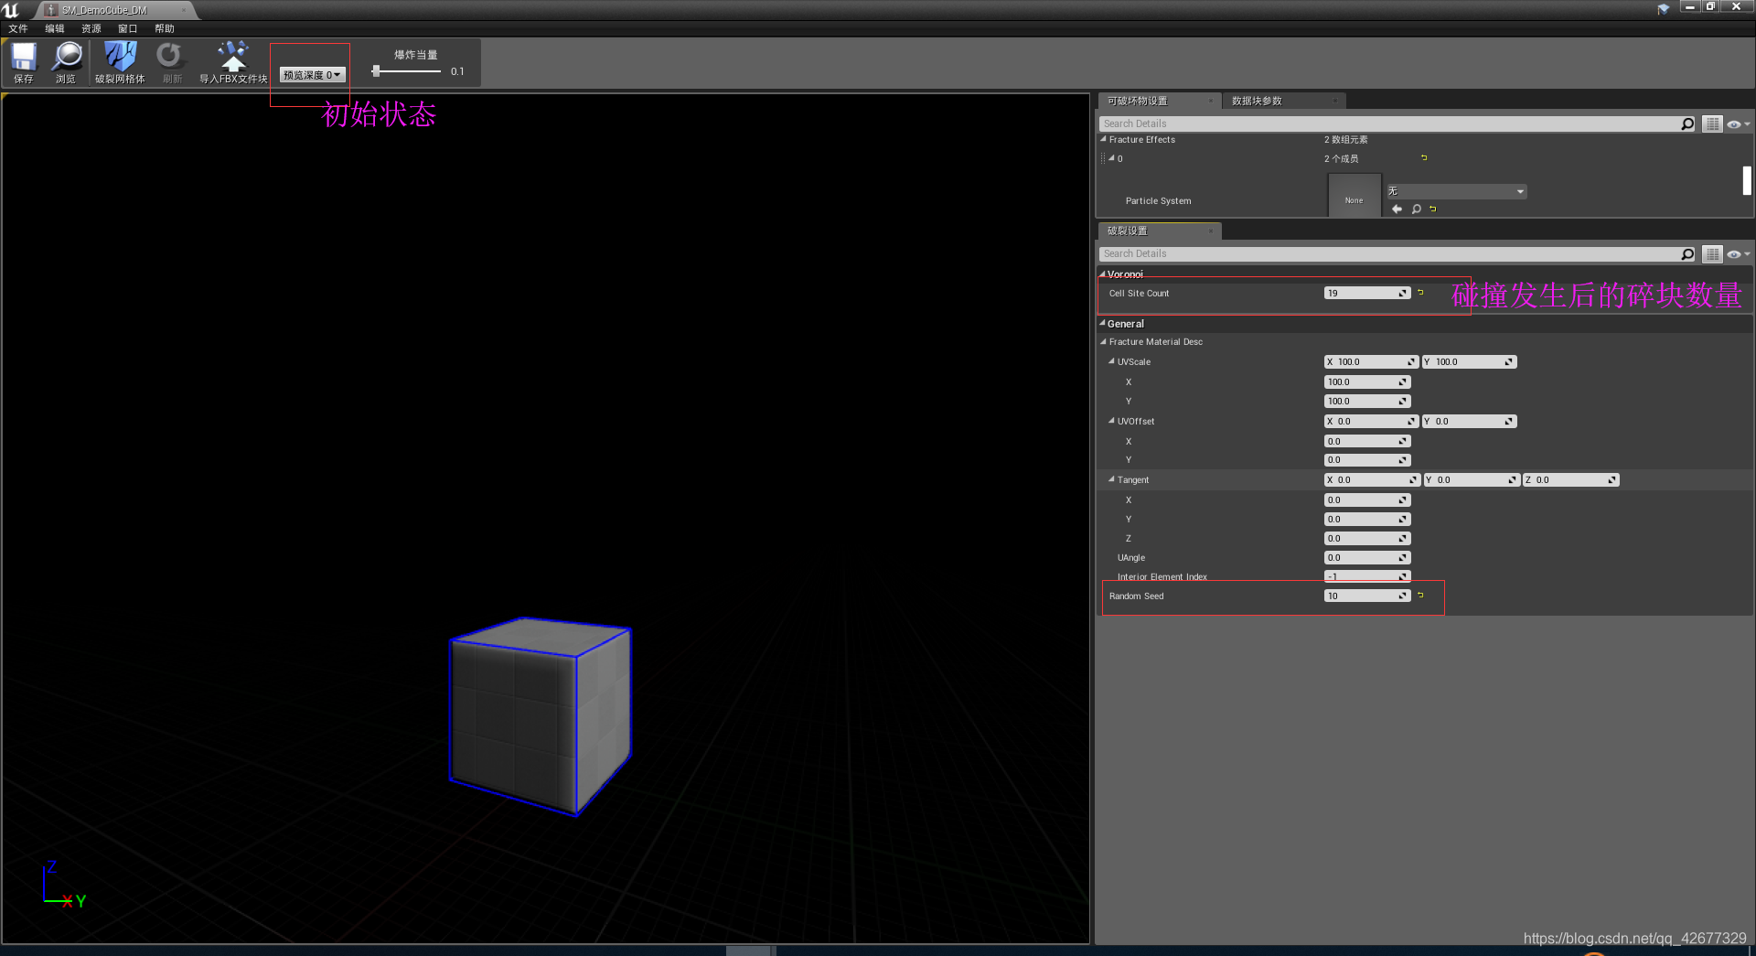Collapse the UVScale property
Screen dimensions: 1756x956
click(x=1111, y=361)
